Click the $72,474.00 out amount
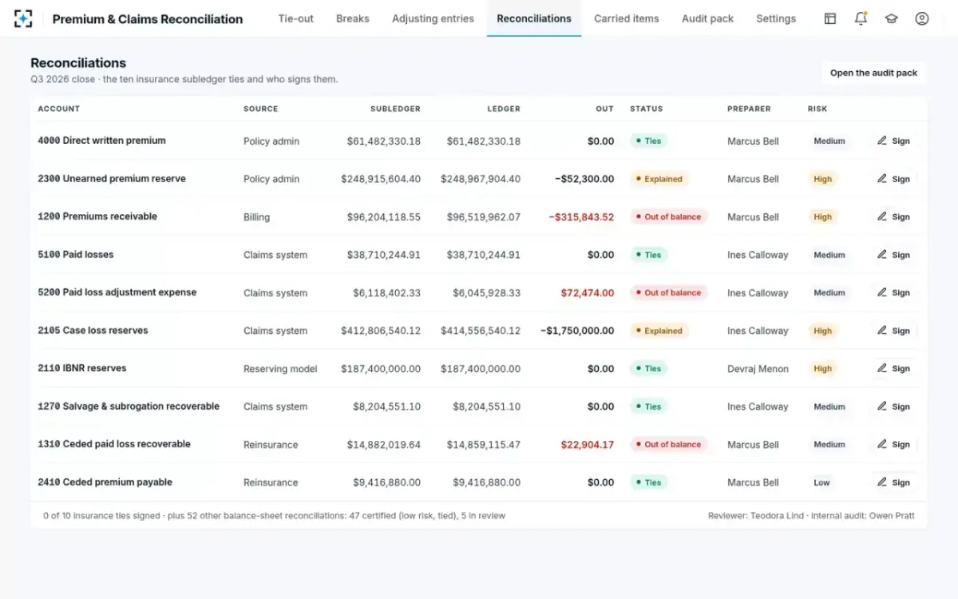This screenshot has height=599, width=958. (x=588, y=293)
